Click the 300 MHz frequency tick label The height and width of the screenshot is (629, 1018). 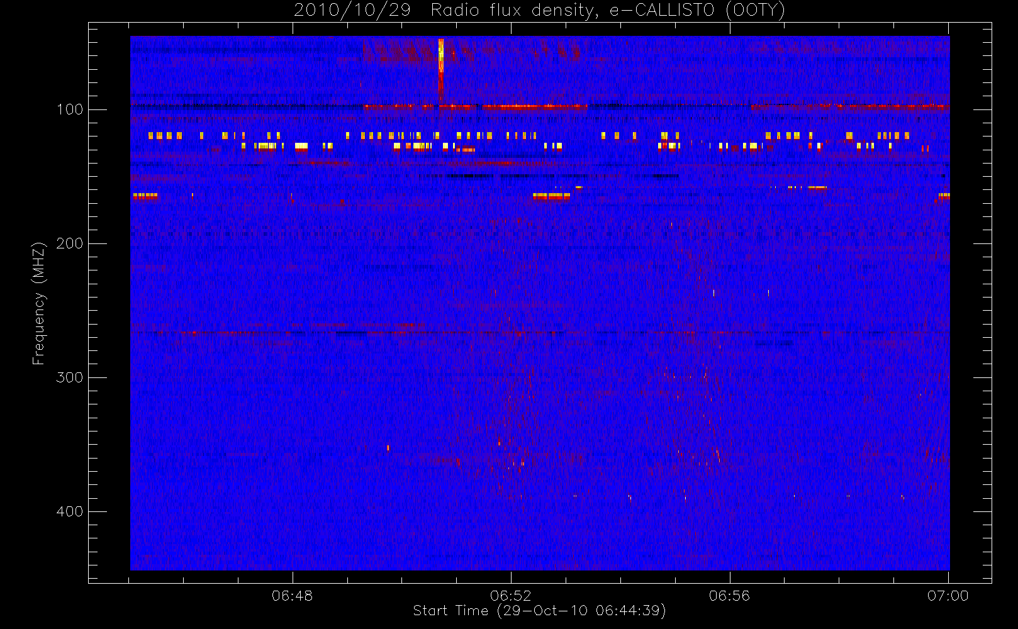(70, 377)
